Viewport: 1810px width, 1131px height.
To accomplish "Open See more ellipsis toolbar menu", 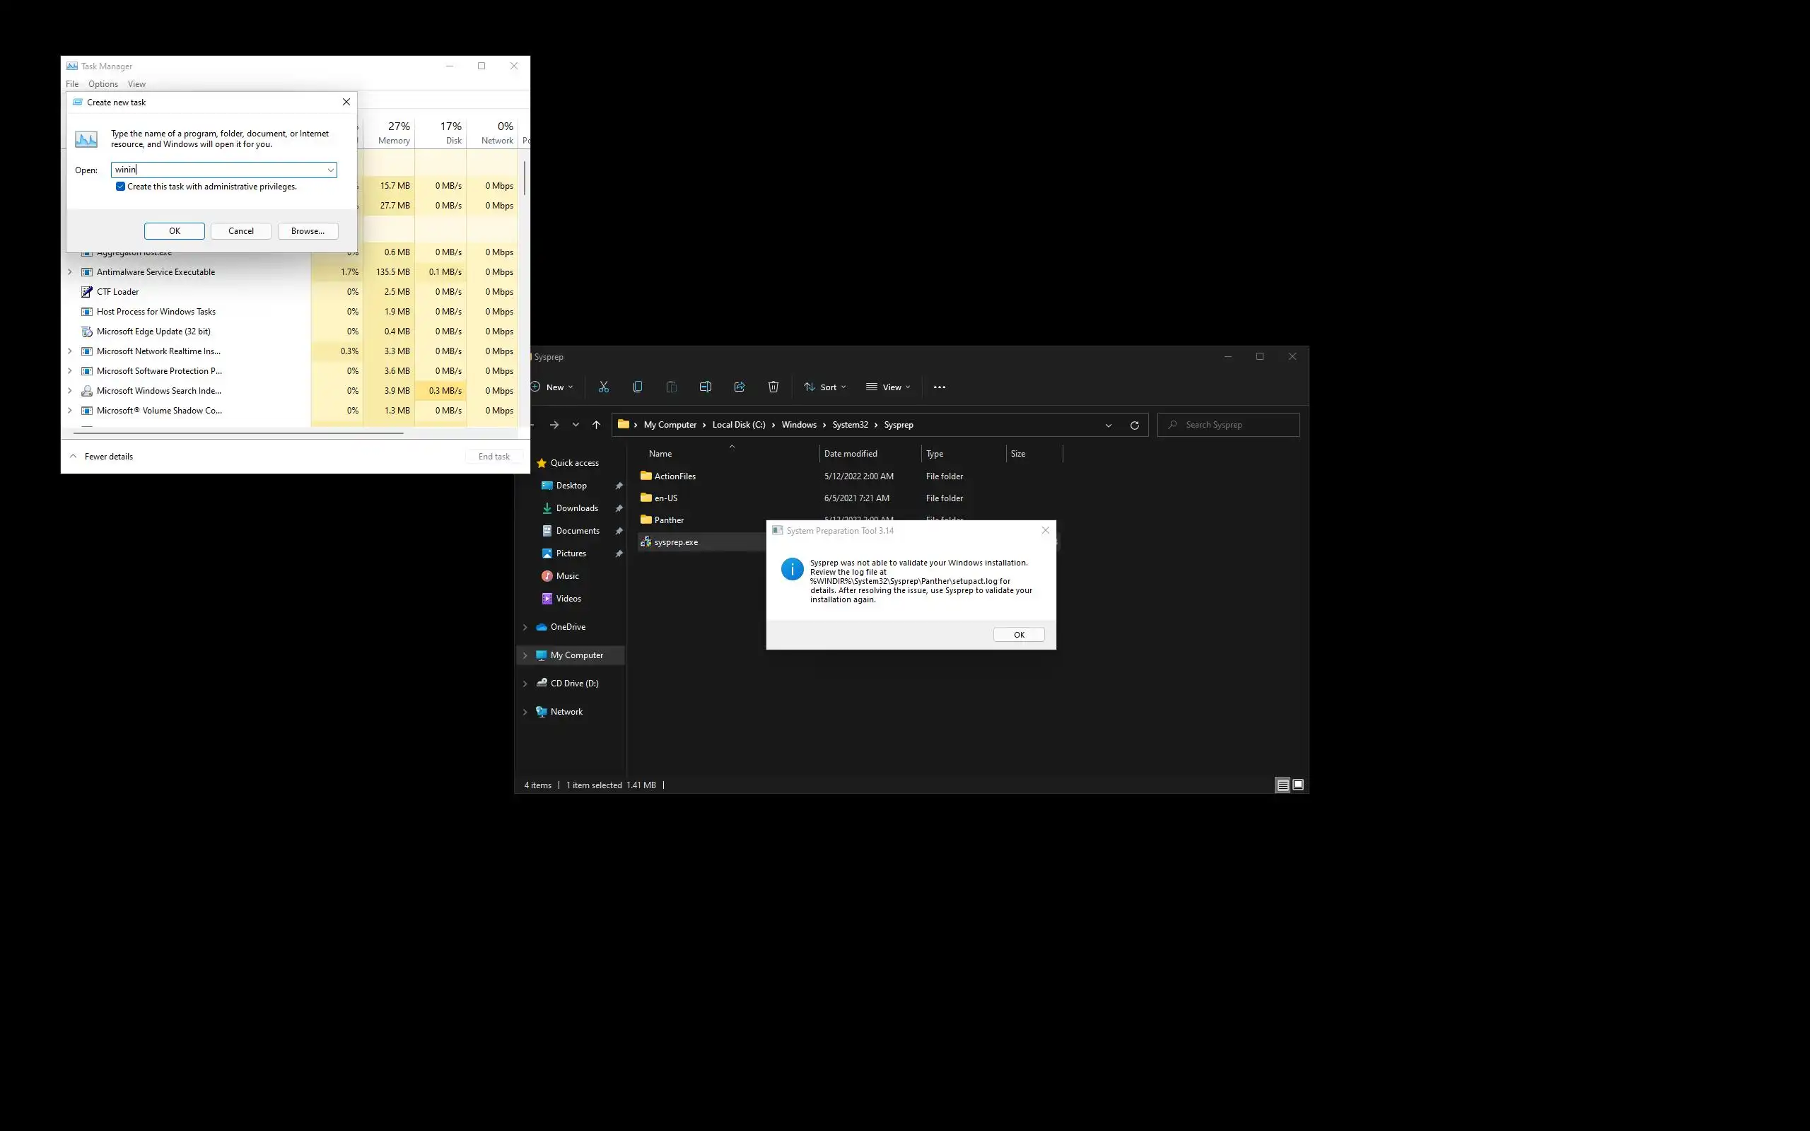I will 940,387.
